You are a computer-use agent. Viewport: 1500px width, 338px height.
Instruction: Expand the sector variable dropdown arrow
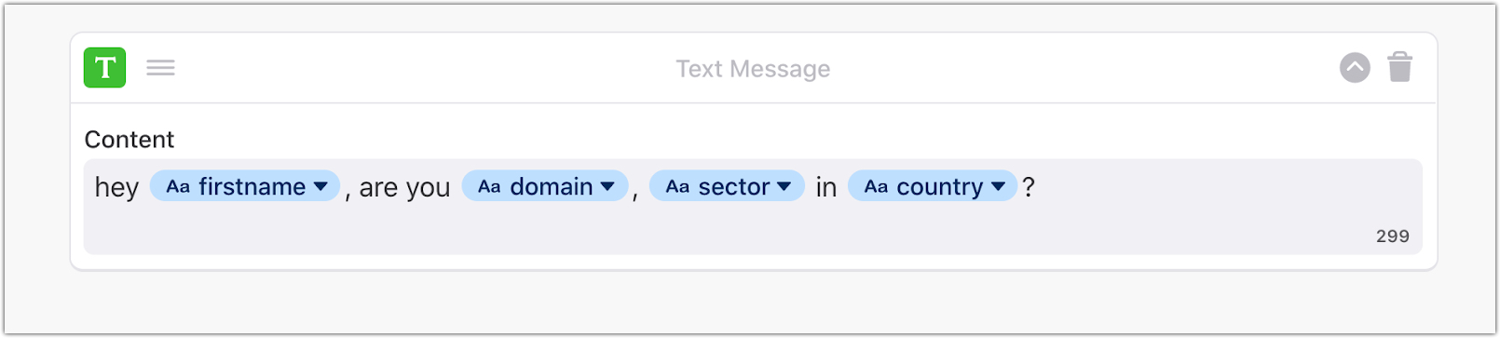coord(784,187)
